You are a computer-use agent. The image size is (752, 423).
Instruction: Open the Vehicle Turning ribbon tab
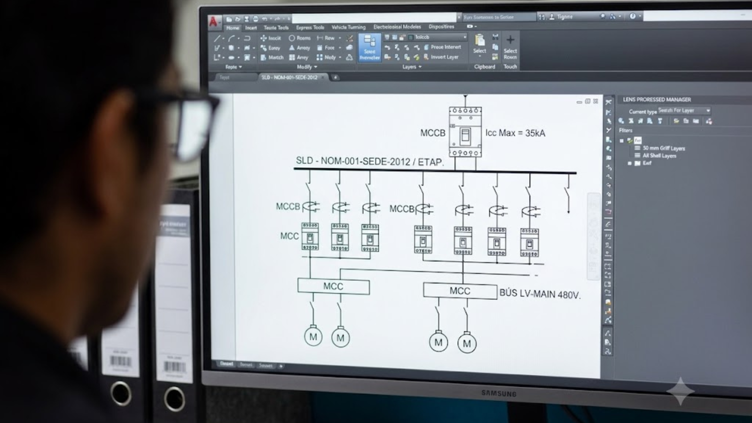click(x=348, y=27)
